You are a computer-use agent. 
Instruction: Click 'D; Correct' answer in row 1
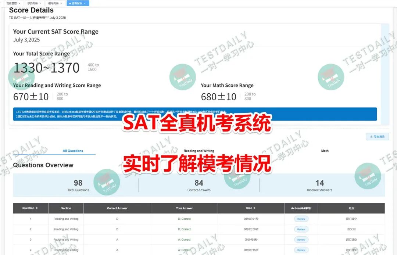pos(184,219)
